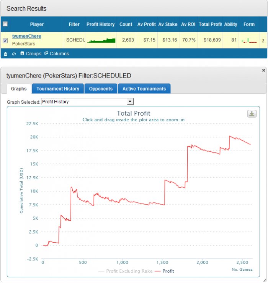
Task: Switch to the Tournament History tab
Action: [x=58, y=89]
